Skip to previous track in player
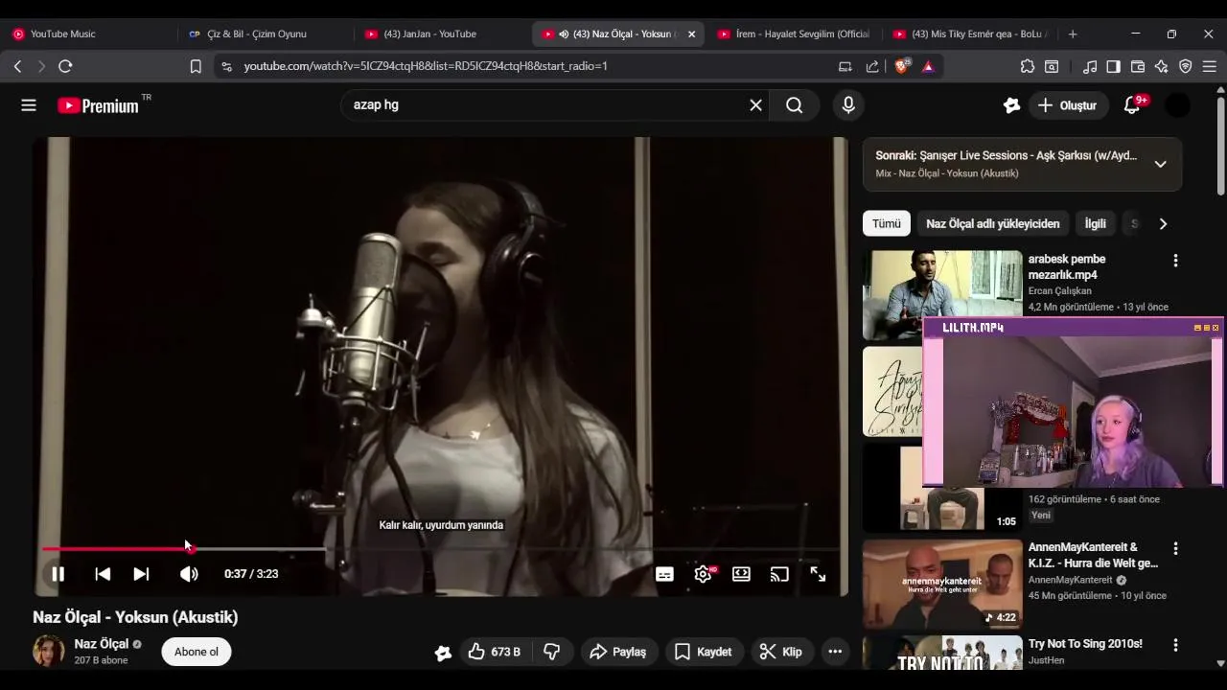This screenshot has height=690, width=1227. pyautogui.click(x=103, y=574)
